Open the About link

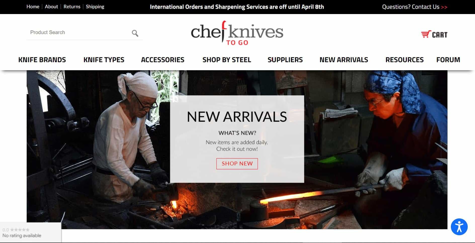(x=51, y=7)
